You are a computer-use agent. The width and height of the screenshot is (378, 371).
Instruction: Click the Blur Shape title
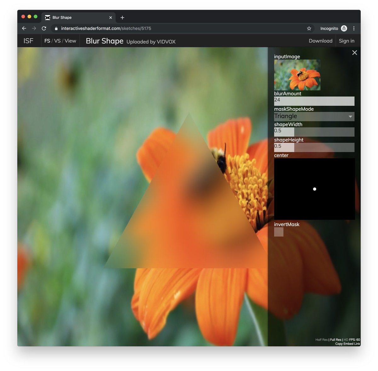(x=105, y=41)
